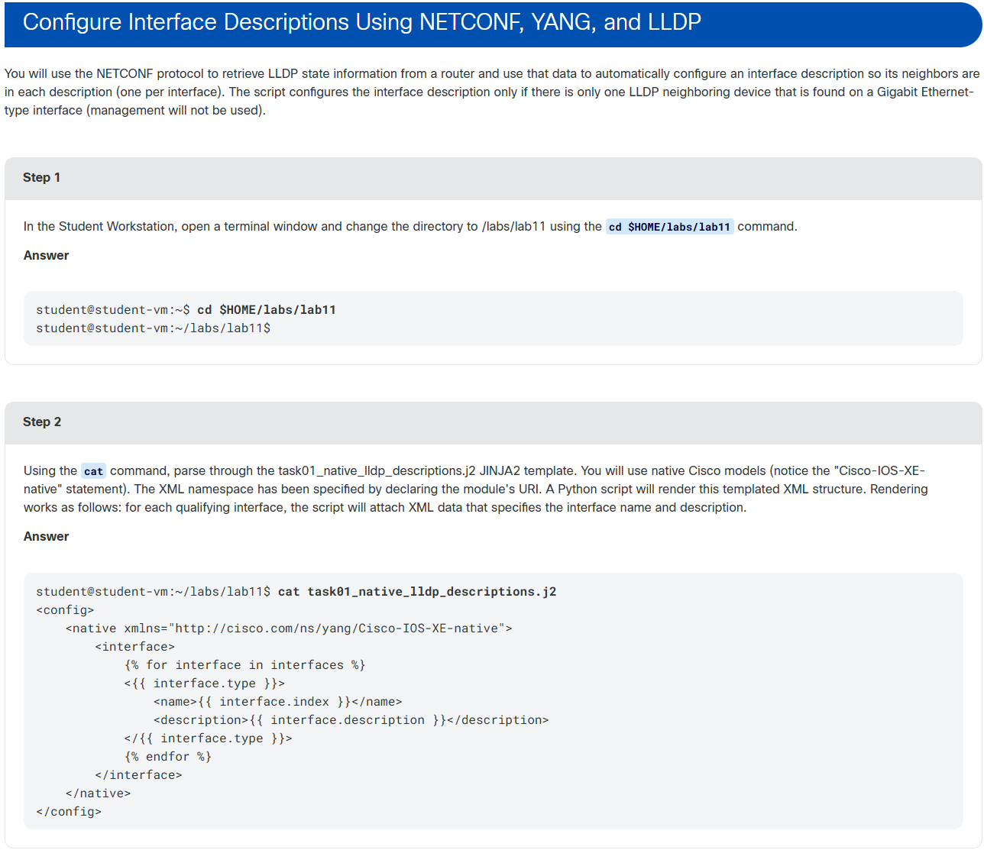Click the '</{{ interface.type }}>' closing line

[208, 738]
